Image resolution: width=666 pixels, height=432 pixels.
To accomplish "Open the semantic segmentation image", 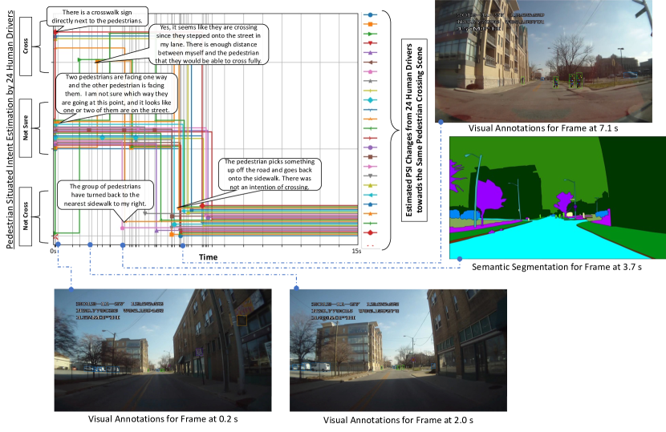I will [x=557, y=197].
